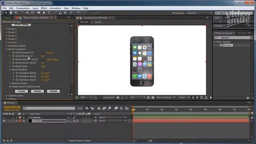Select the Brush tool

coord(56,13)
